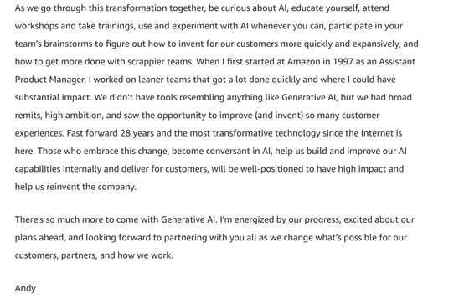
Task: Click the word workshops
Action: pos(36,26)
